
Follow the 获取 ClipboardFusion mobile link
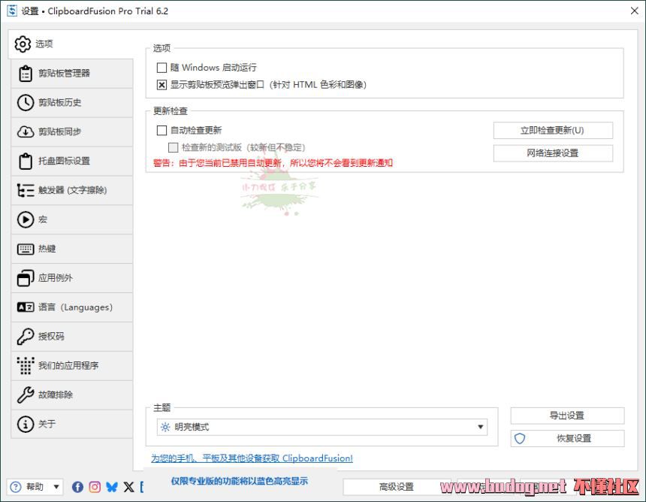252,458
